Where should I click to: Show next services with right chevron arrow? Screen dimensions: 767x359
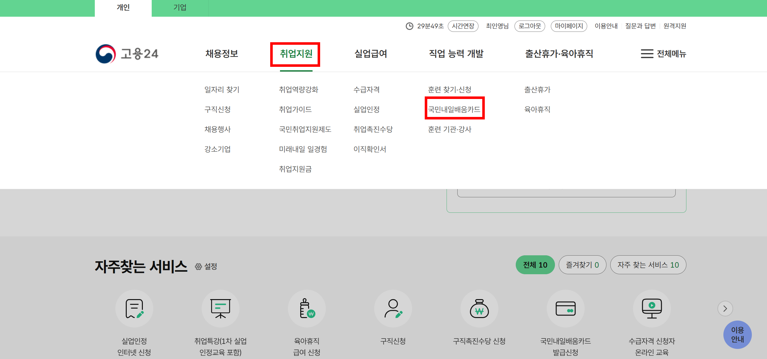(725, 309)
